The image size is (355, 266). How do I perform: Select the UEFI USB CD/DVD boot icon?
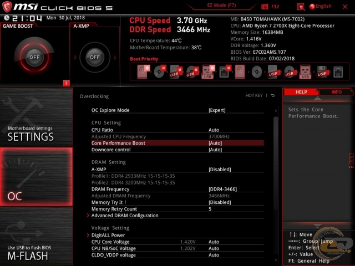[x=192, y=71]
